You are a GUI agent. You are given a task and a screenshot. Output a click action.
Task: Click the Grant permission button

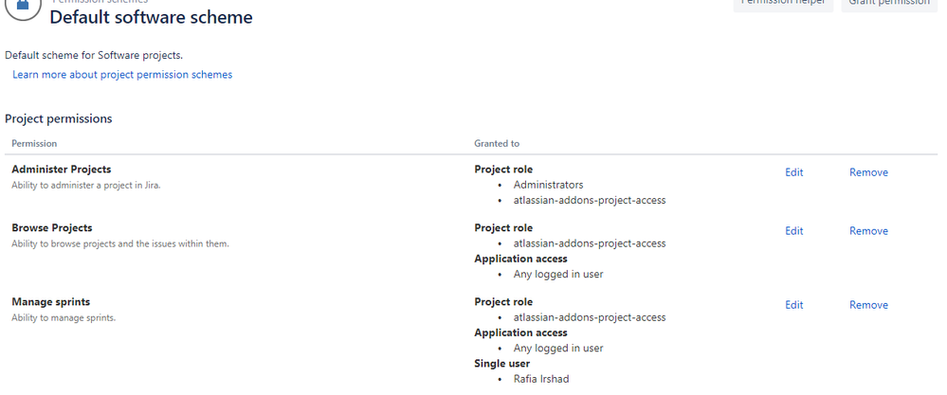click(x=889, y=5)
